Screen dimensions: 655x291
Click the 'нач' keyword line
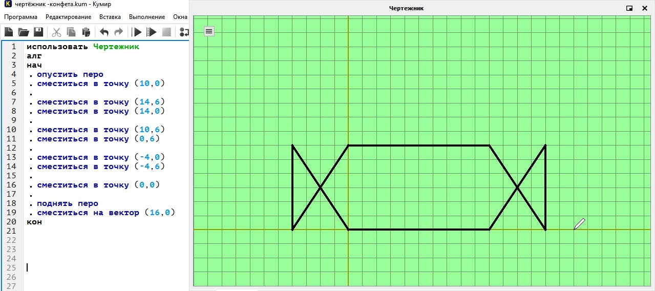pos(34,65)
